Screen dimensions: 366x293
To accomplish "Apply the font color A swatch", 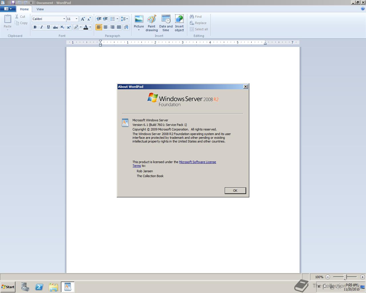I will pyautogui.click(x=85, y=27).
